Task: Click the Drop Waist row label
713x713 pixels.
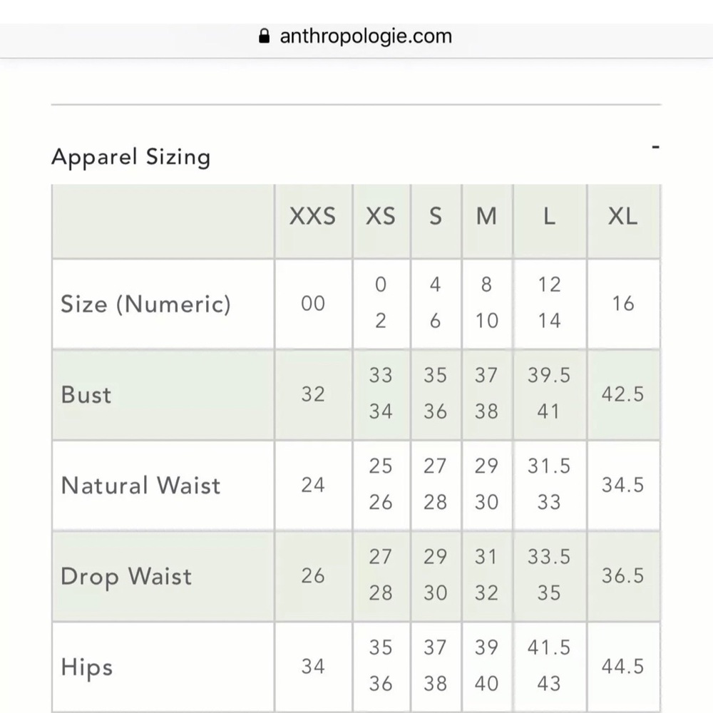Action: pyautogui.click(x=126, y=577)
